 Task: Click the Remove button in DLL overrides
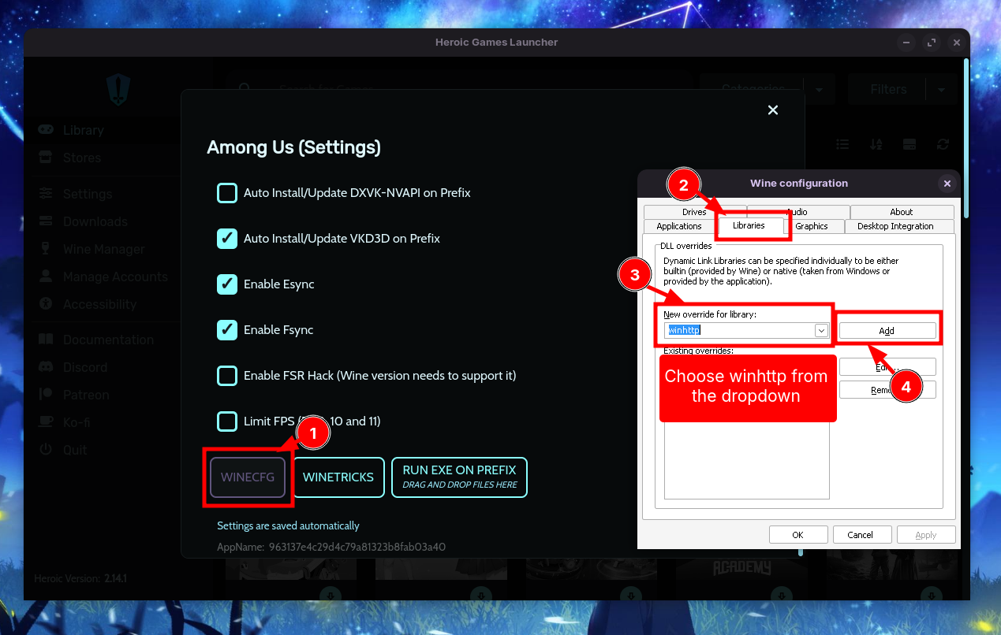click(x=887, y=389)
